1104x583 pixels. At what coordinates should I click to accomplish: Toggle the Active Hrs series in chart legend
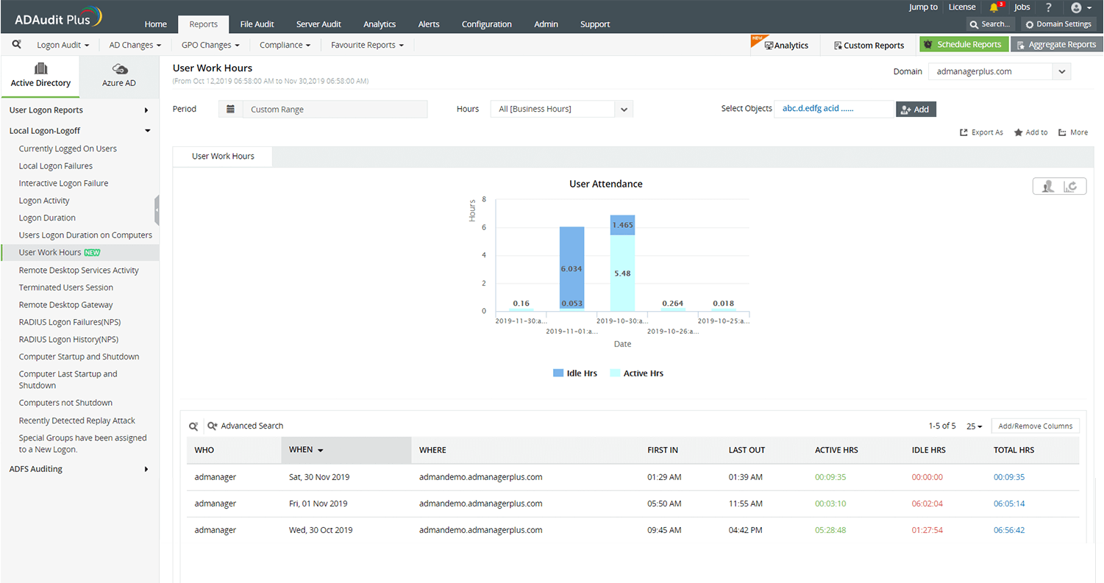coord(642,373)
